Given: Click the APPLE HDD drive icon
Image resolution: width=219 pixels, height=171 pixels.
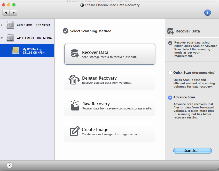Looking at the screenshot, I should pos(11,25).
